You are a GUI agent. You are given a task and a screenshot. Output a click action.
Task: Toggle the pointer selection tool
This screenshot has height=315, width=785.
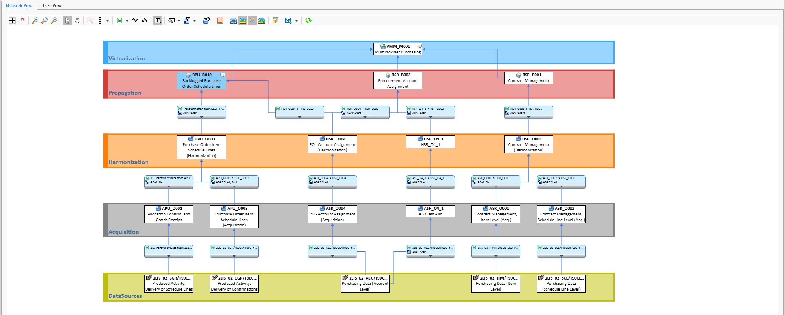(x=67, y=20)
